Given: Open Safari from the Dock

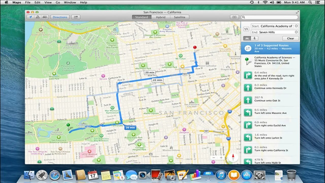Looking at the screenshot, I should [55, 175].
